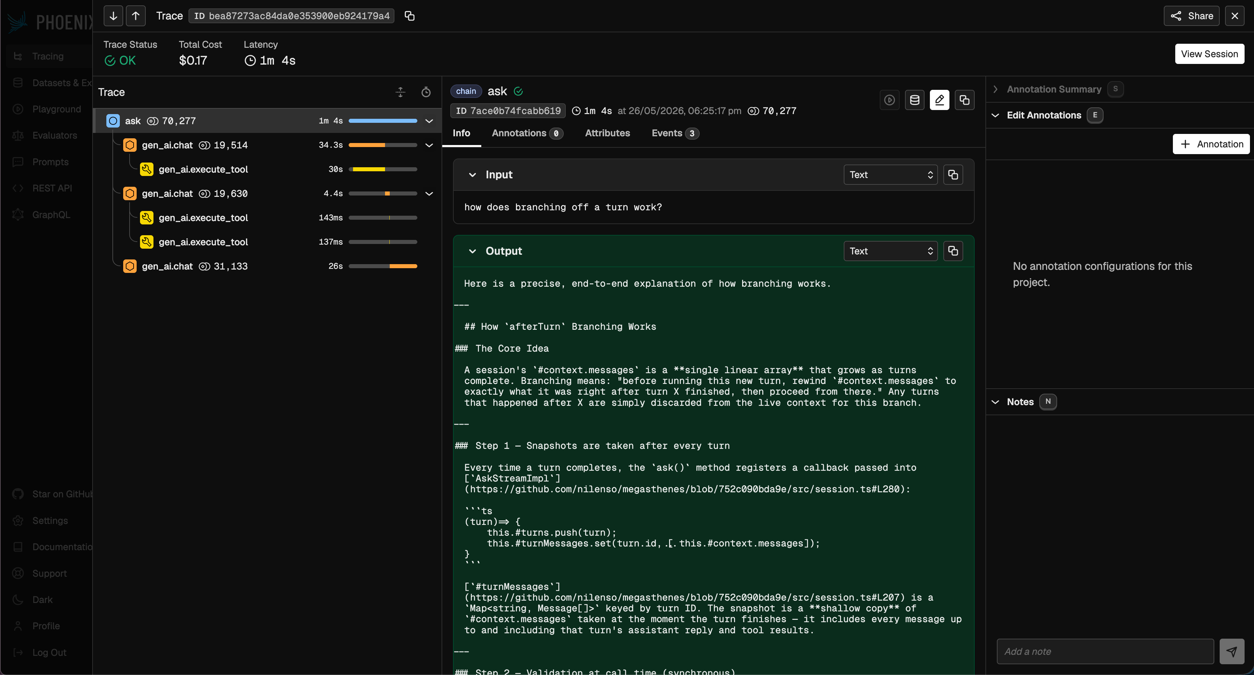Select gen_ai.execute_tool span lasting 30s
The width and height of the screenshot is (1254, 675).
point(267,169)
